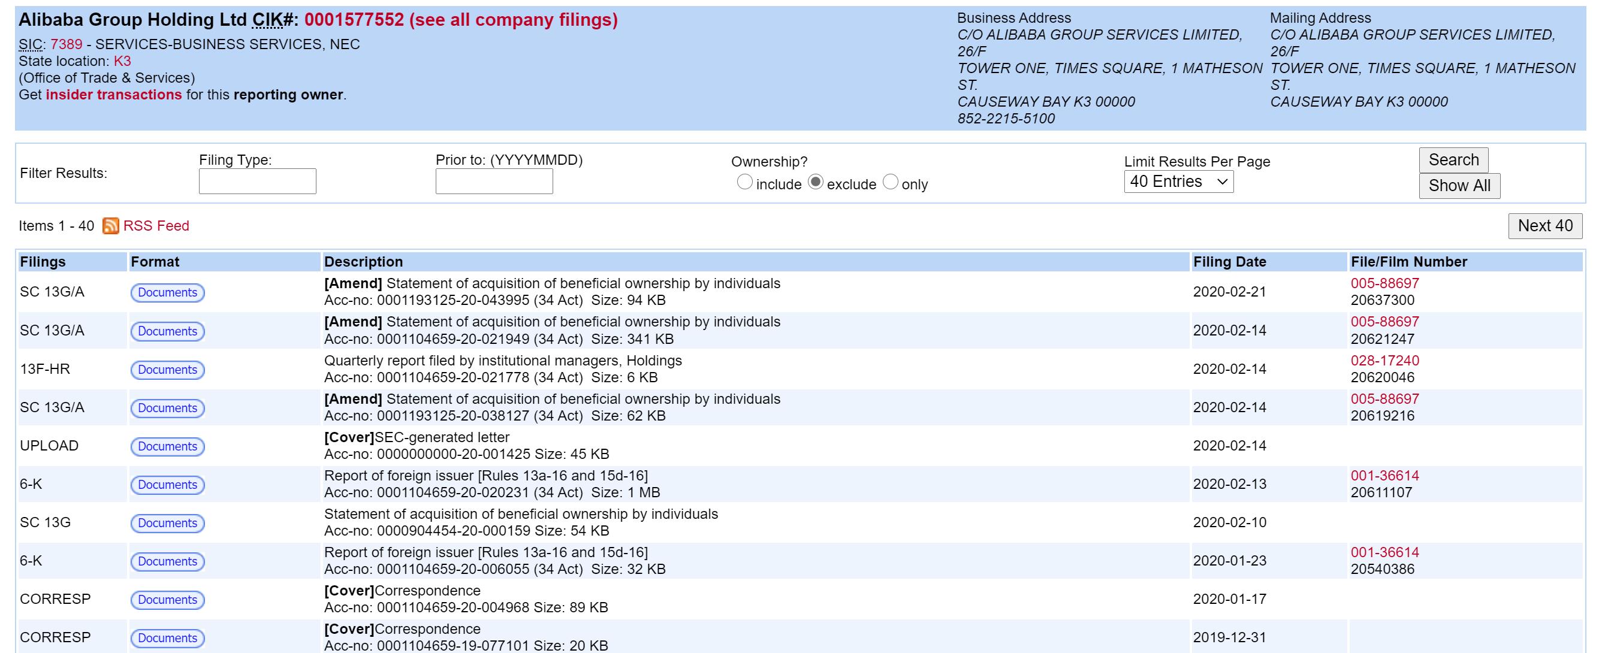Click the Prior to date input field
Image resolution: width=1605 pixels, height=653 pixels.
click(x=493, y=182)
